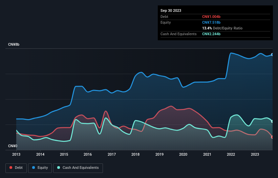Toggle the Debt legend button
278x178 pixels.
coord(16,168)
